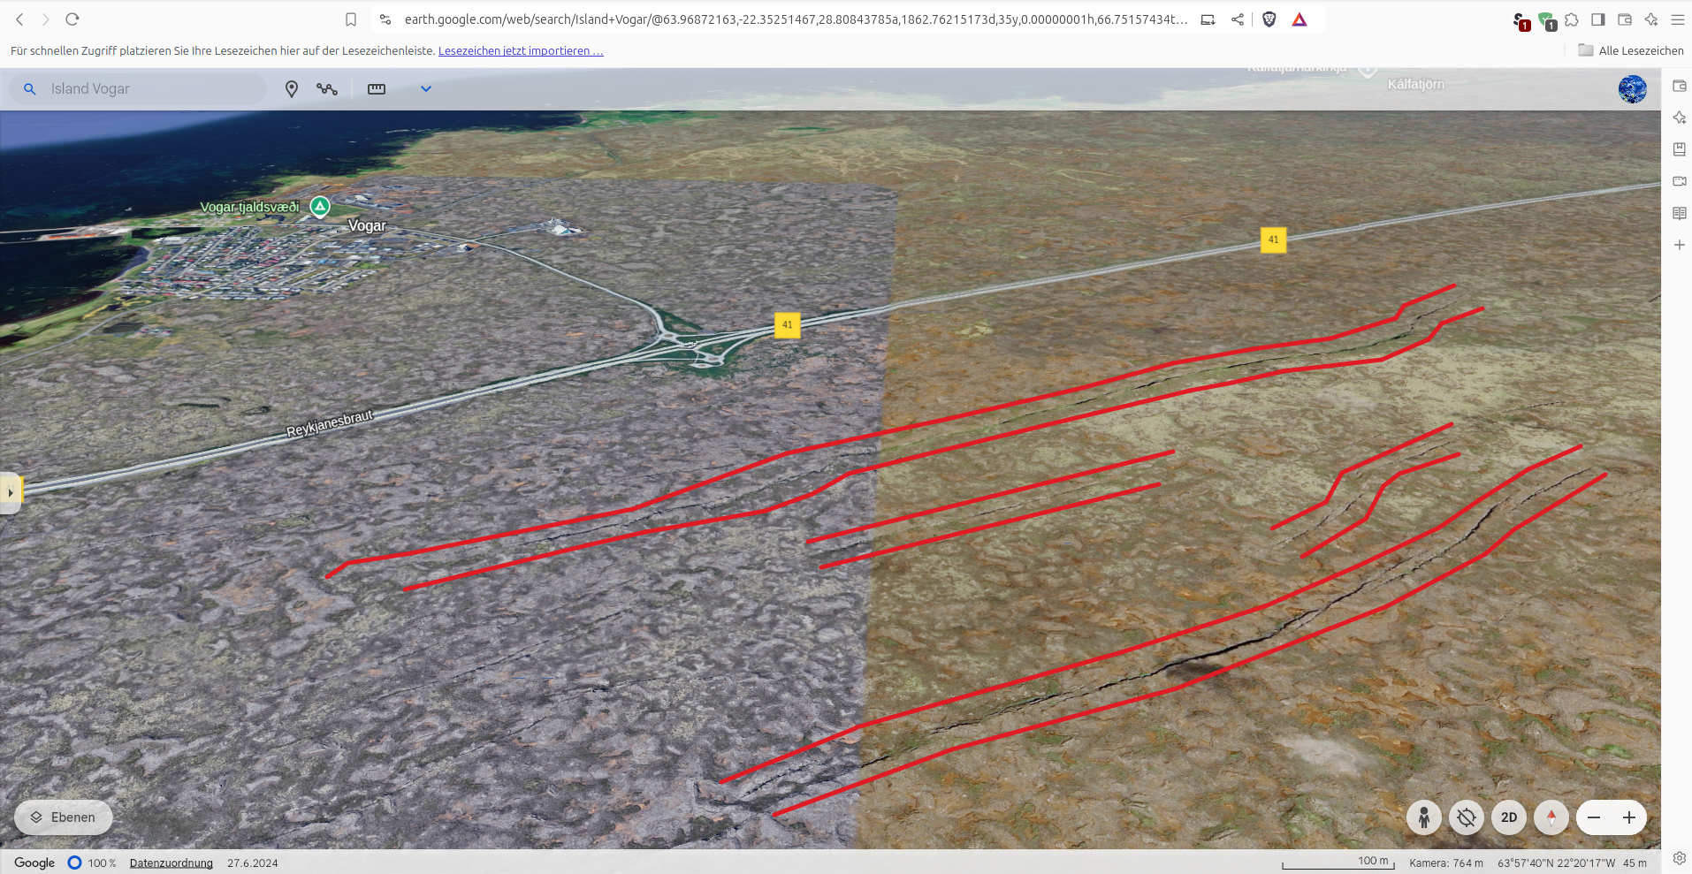Add a sidebar item with the plus
The width and height of the screenshot is (1692, 874).
coord(1680,245)
